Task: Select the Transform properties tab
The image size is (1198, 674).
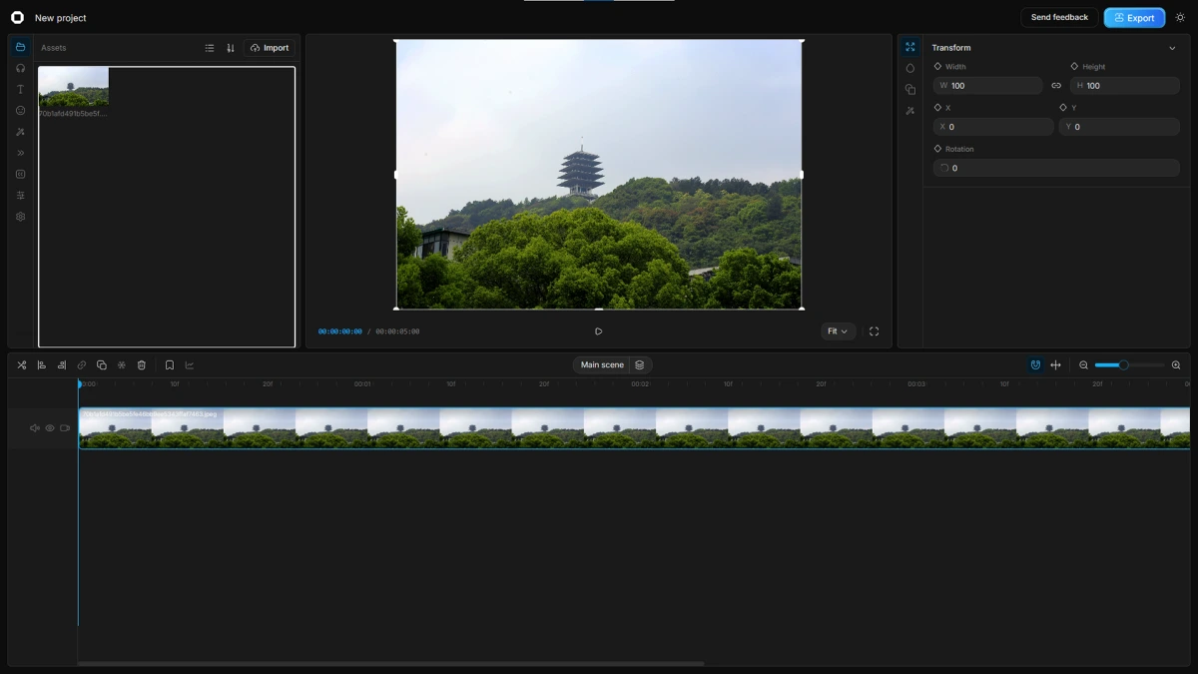Action: coord(909,47)
